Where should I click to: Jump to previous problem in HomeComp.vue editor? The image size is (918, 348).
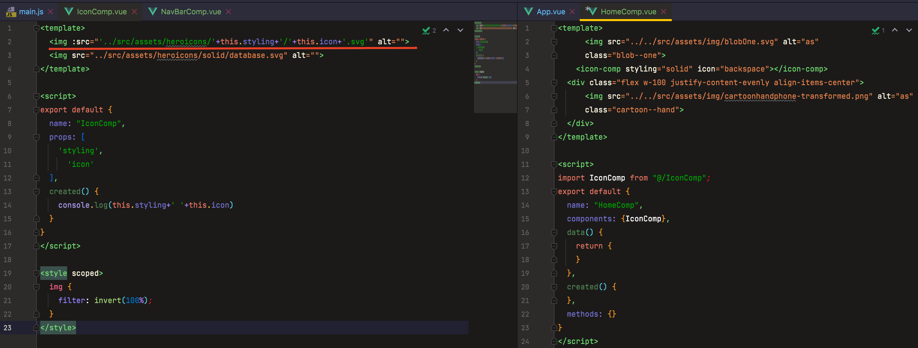pyautogui.click(x=894, y=30)
